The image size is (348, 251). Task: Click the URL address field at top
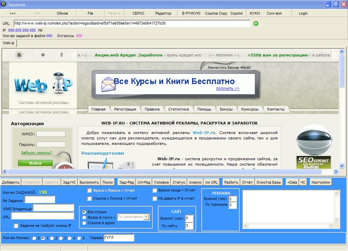(132, 23)
